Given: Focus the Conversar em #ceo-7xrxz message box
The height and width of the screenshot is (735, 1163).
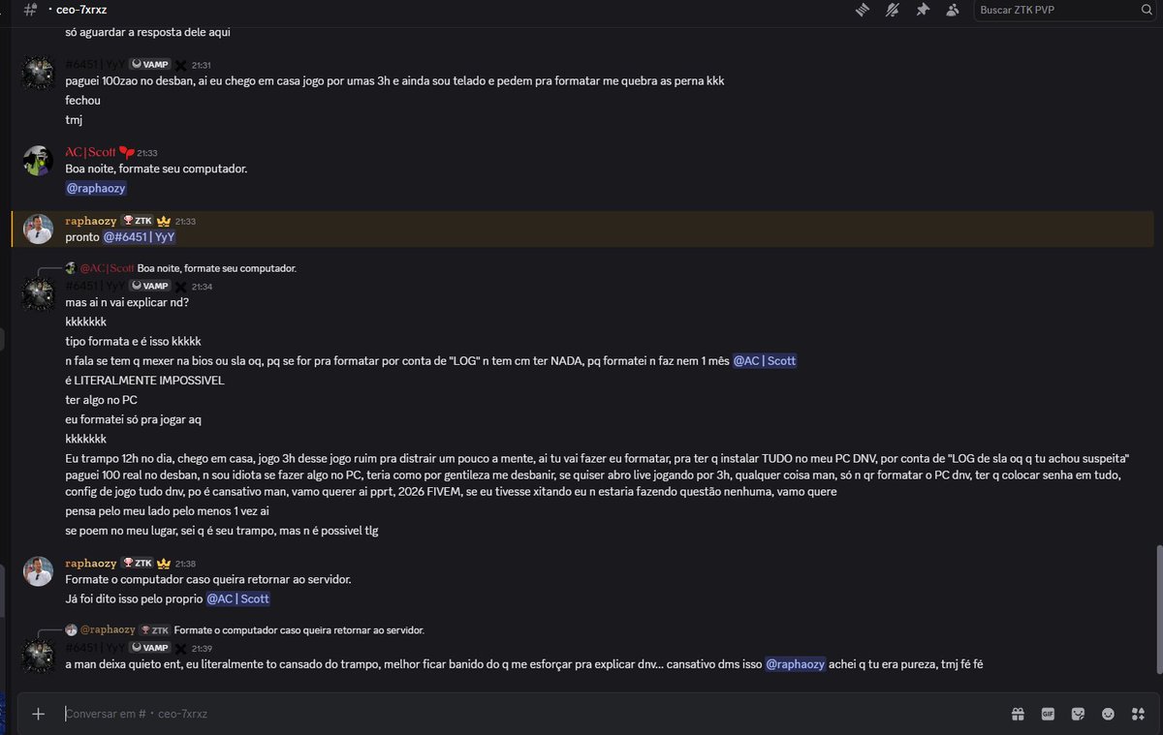Looking at the screenshot, I should (x=528, y=714).
